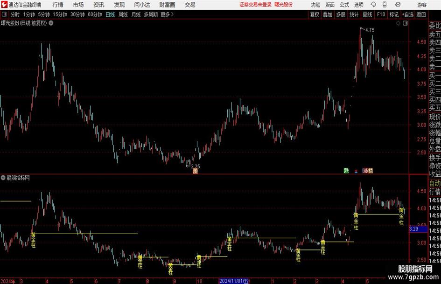
Task: Click the 叠加 overlay toolbar button
Action: click(328, 14)
